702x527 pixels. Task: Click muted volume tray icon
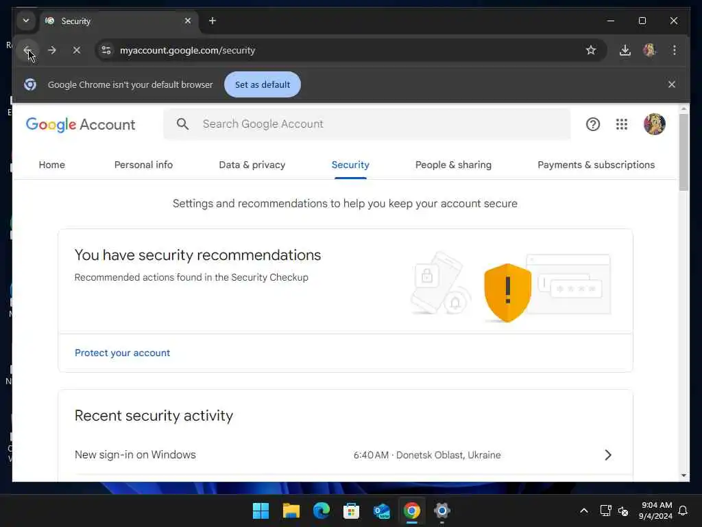point(623,511)
